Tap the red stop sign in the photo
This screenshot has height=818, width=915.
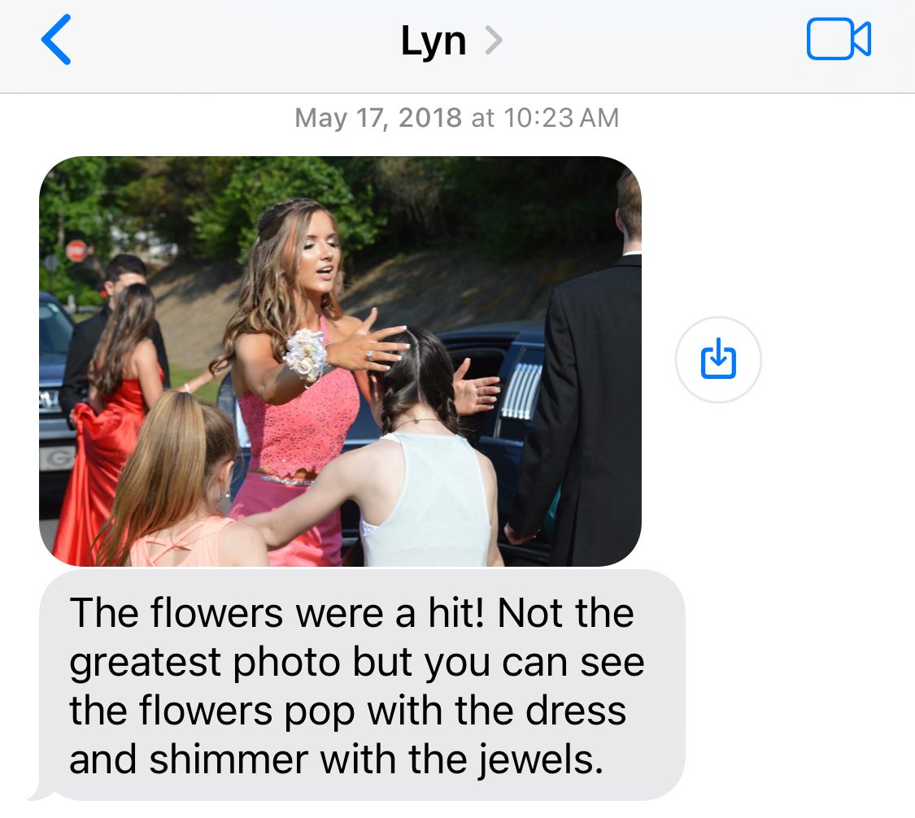coord(76,251)
